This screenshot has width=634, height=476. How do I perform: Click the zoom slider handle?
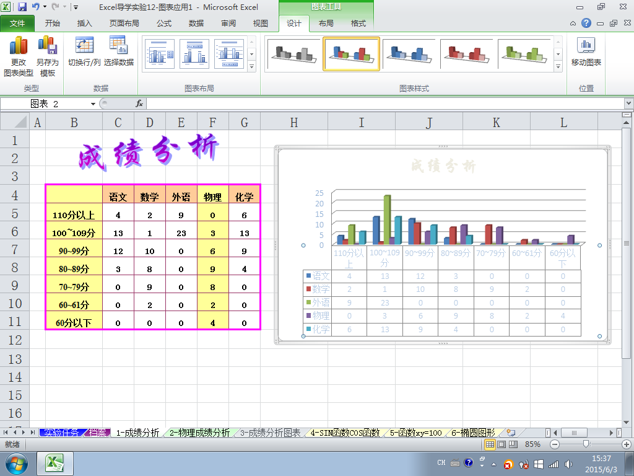(586, 444)
